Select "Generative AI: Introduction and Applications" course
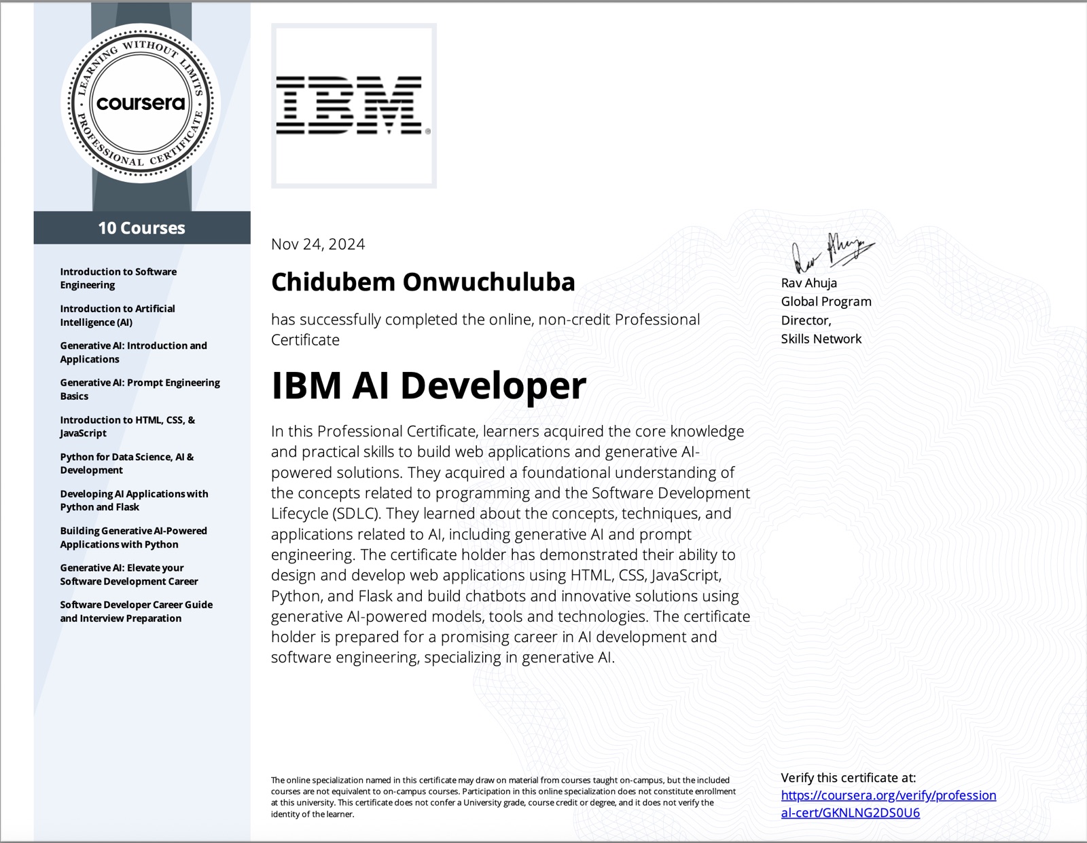This screenshot has width=1087, height=843. (134, 352)
